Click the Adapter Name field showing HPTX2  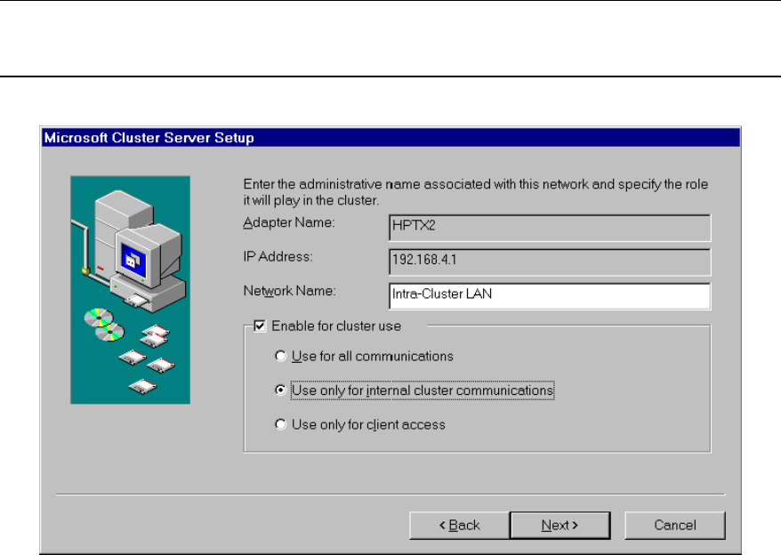coord(549,227)
